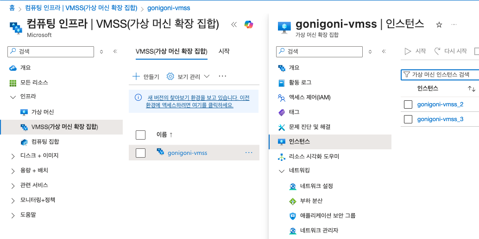Screen dimensions: 479x239
Task: Open the gonigoni-vmss breadcrumb link
Action: click(x=169, y=8)
